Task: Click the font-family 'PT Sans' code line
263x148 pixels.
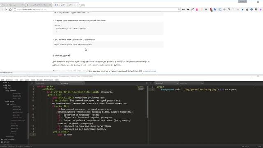Action: click(x=71, y=28)
